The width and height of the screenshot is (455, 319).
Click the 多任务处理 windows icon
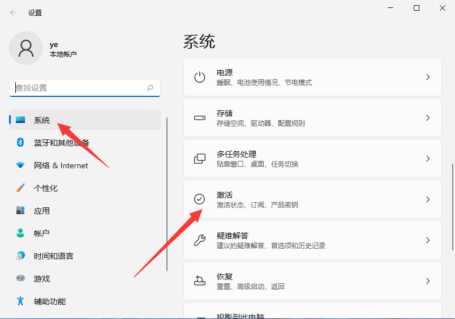tap(200, 159)
